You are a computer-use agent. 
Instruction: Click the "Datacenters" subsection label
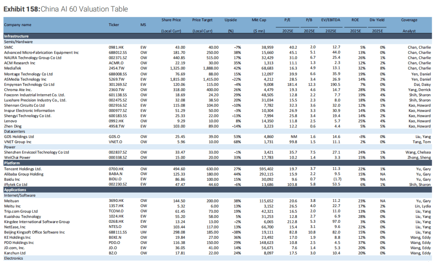click(14, 131)
